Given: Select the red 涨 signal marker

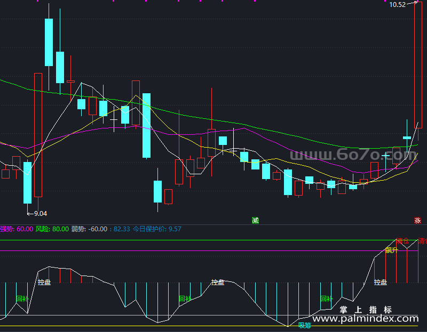Looking at the screenshot, I should tap(417, 221).
